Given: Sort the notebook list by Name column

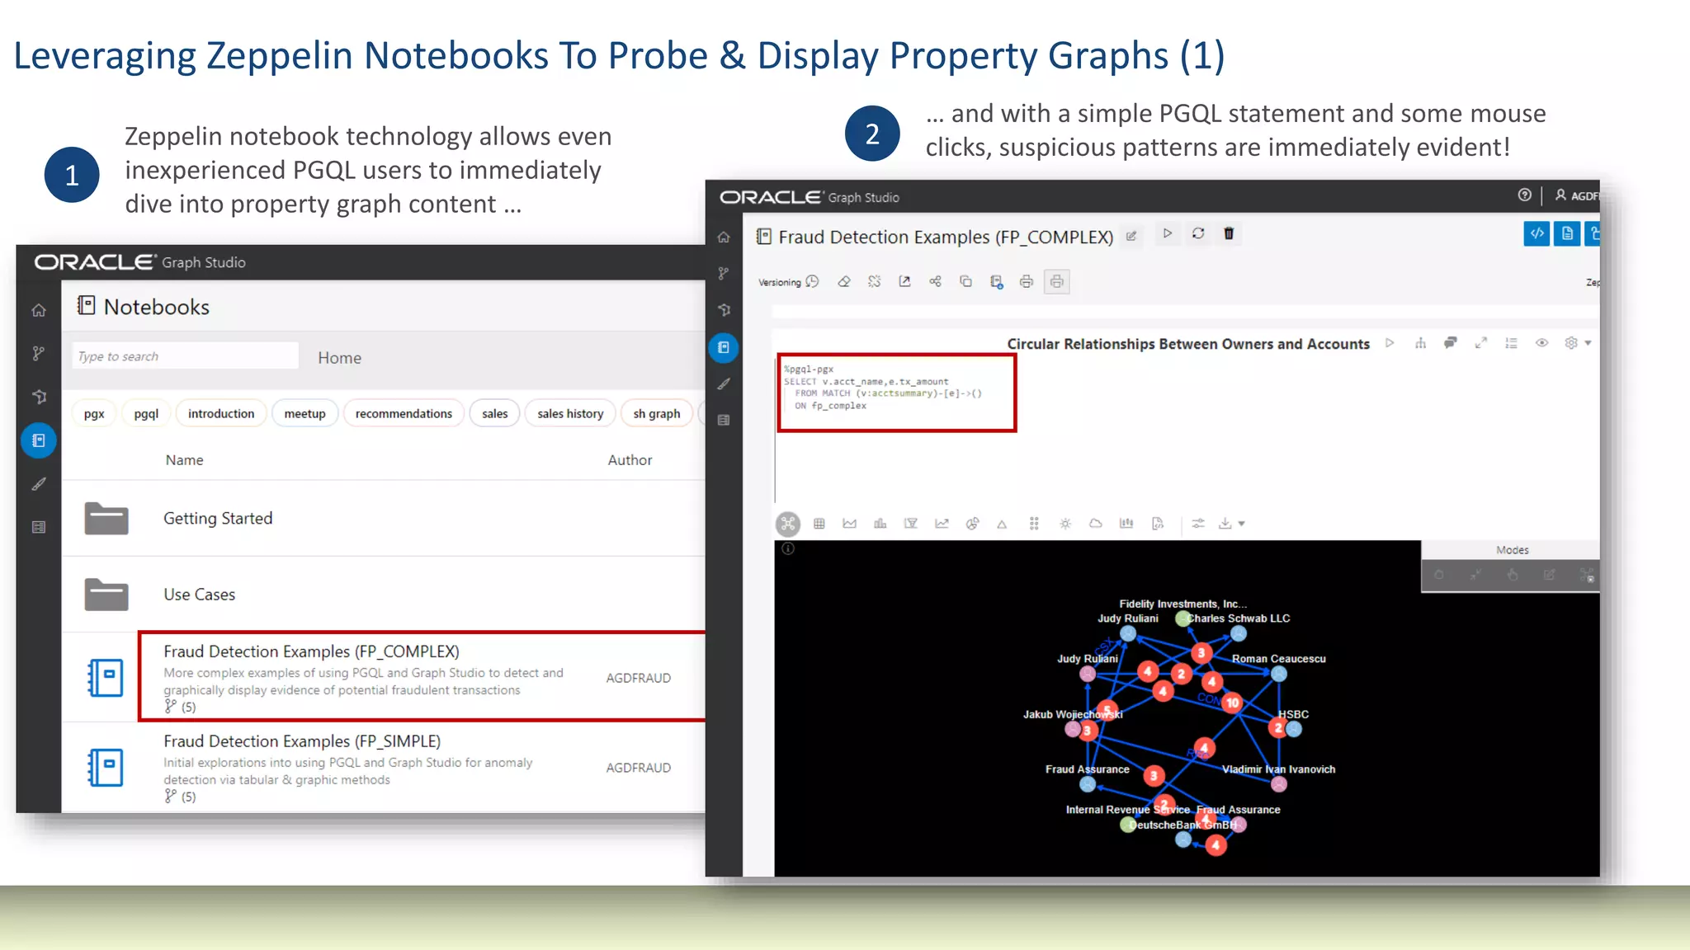Looking at the screenshot, I should click(x=184, y=459).
